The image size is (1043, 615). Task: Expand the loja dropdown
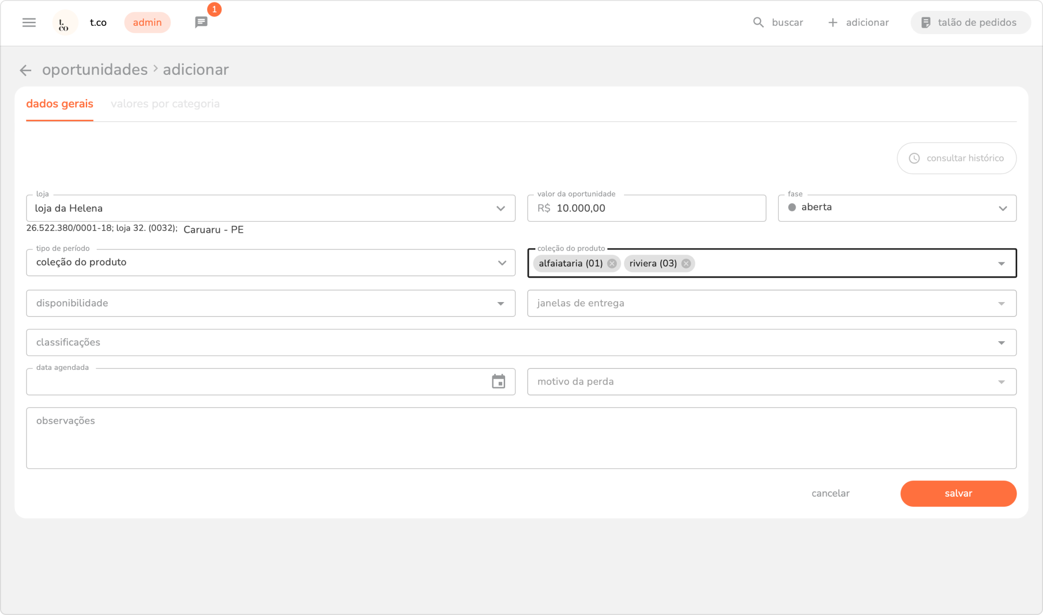(x=501, y=208)
